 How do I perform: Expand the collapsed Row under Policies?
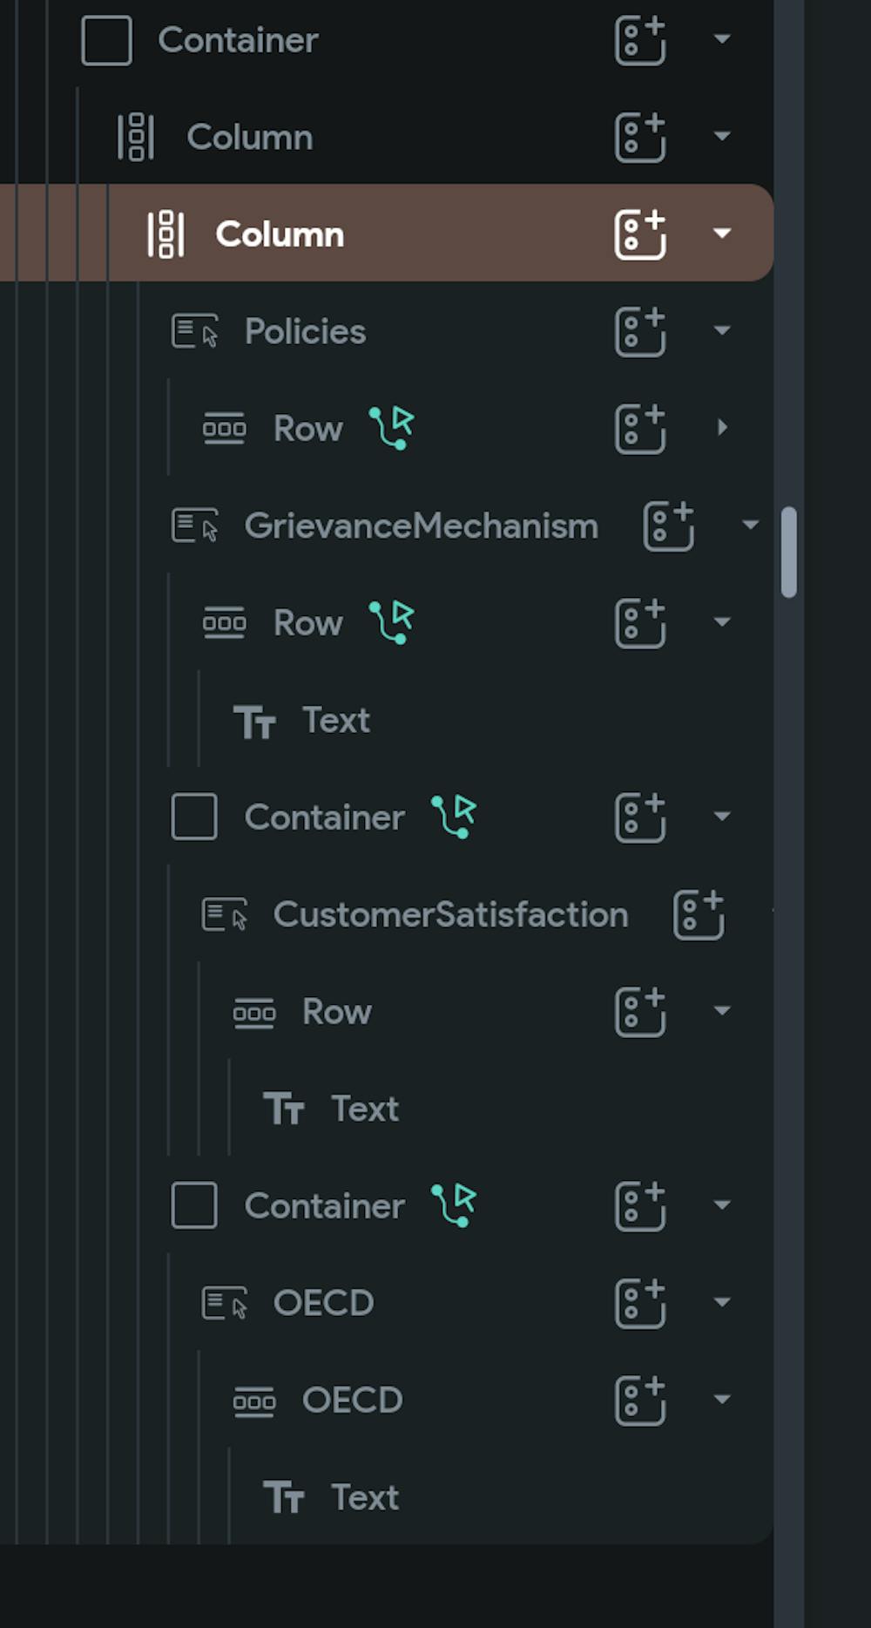pyautogui.click(x=722, y=428)
